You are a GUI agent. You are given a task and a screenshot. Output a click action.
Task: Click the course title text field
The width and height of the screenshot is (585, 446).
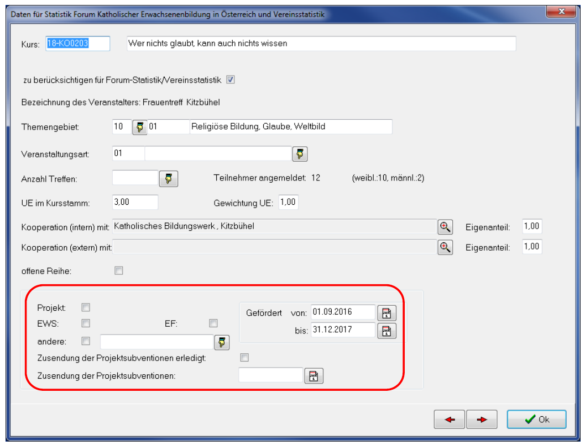pyautogui.click(x=322, y=44)
